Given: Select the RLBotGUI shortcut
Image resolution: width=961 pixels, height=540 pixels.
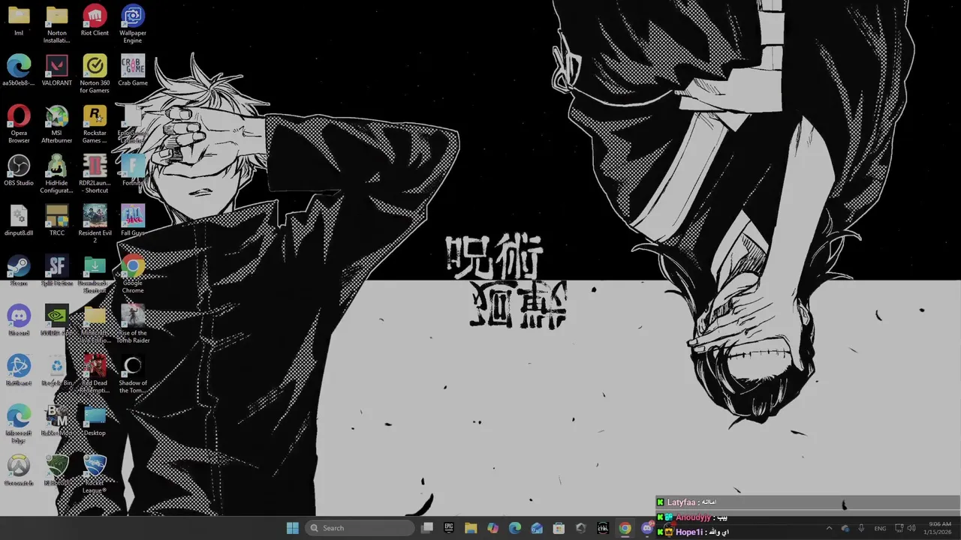Looking at the screenshot, I should (57, 470).
